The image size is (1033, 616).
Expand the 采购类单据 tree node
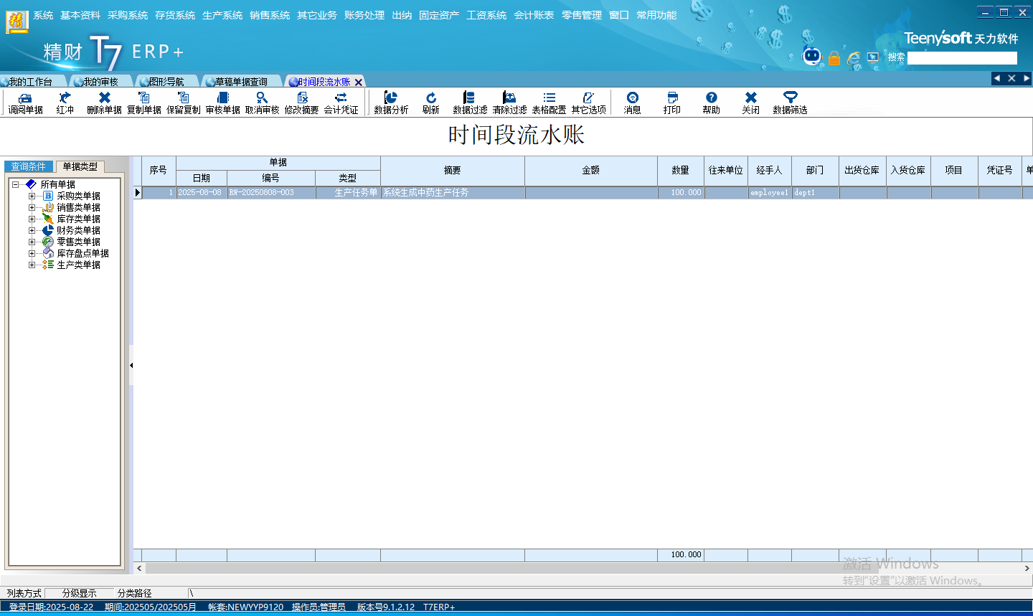click(32, 196)
